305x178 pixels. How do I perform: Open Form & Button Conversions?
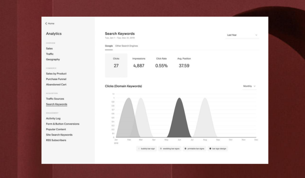(x=63, y=124)
